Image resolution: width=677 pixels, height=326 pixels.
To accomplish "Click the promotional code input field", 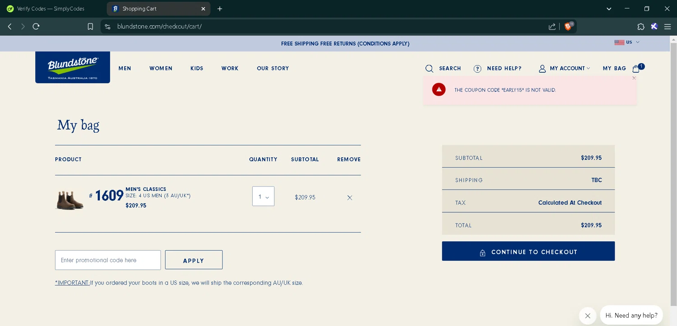I will coord(108,260).
